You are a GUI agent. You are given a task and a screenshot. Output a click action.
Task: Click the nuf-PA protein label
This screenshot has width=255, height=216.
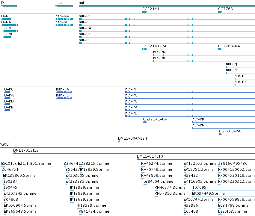coord(132,107)
